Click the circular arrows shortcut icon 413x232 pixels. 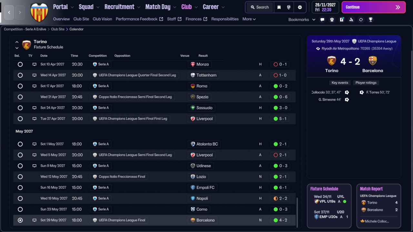click(361, 20)
